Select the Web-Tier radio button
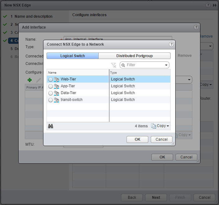Screen dimensions: 219x205 [x=51, y=80]
